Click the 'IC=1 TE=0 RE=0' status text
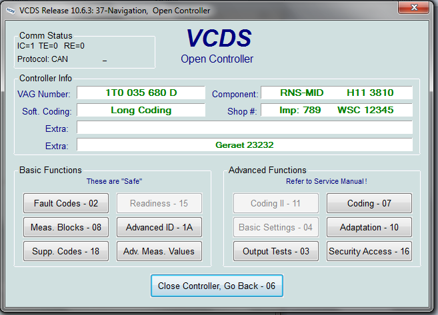Screen dimensions: 438x315 pos(51,46)
